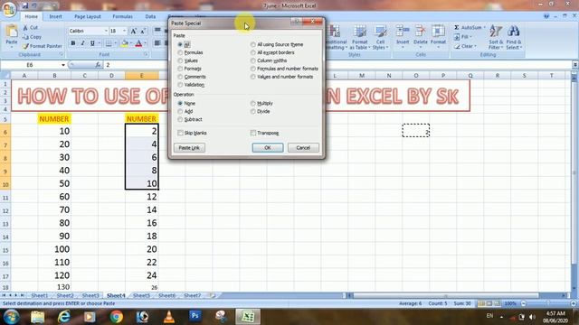Click the Insert cells icon
This screenshot has width=579, height=325.
pos(403,32)
